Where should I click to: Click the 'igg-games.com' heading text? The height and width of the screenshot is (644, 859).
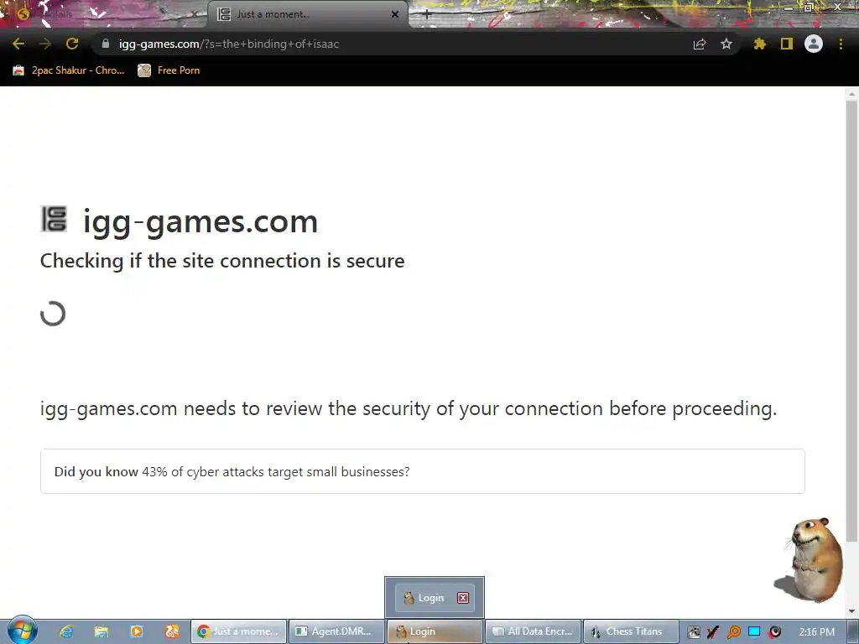click(200, 221)
